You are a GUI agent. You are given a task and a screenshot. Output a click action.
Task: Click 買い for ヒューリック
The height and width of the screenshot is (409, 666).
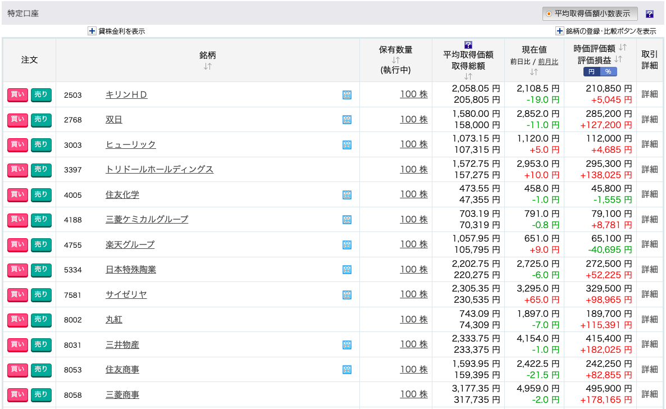[17, 145]
